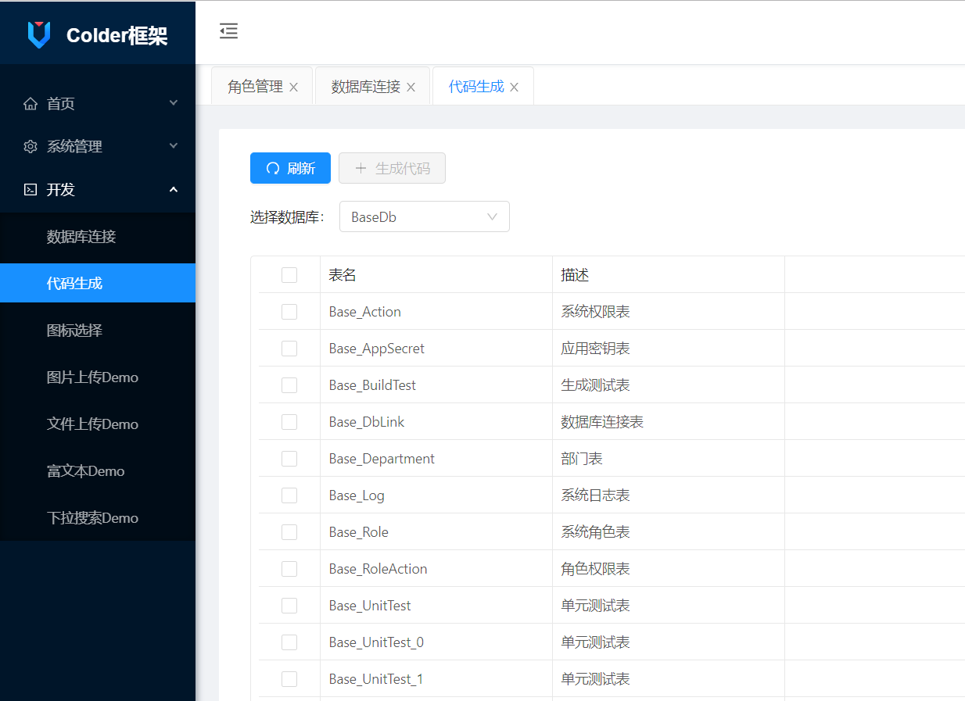
Task: Switch to the 角色管理 tab
Action: (x=255, y=87)
